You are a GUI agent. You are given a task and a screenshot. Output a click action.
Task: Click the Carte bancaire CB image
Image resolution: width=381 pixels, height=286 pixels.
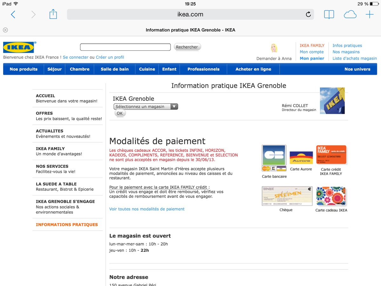pos(274,158)
